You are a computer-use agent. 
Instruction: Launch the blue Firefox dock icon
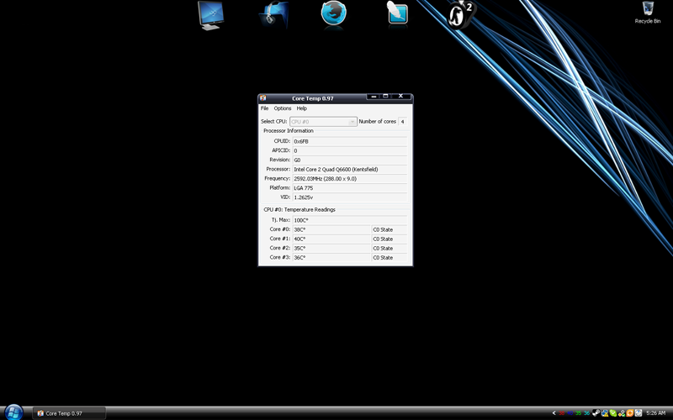point(334,14)
